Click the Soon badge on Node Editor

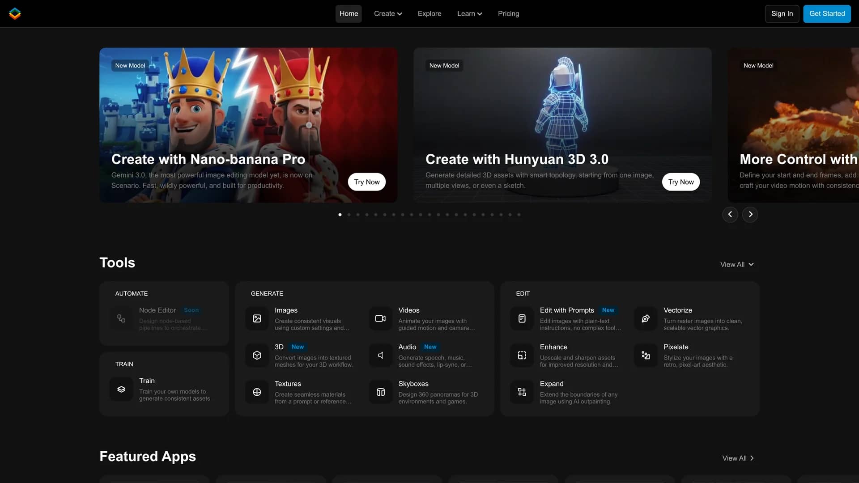191,310
